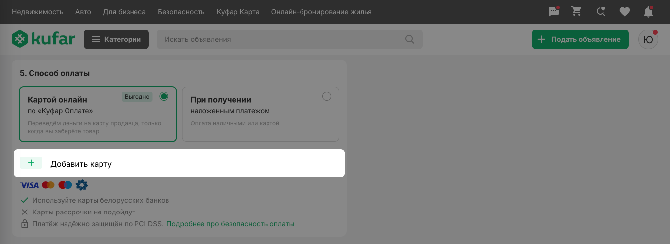This screenshot has height=244, width=670.
Task: Select the При получении radio button
Action: pos(326,96)
